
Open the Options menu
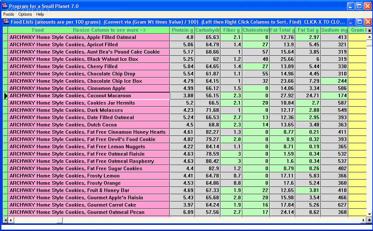[x=25, y=14]
